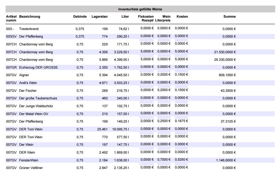The height and width of the screenshot is (173, 279).
Task: Select 'Andi's Wein' name cell
Action: tap(28, 83)
